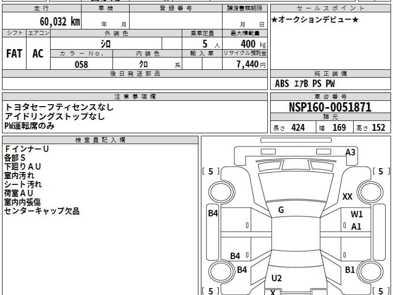Click the カラーNo. header cell
The height and width of the screenshot is (295, 393).
[x=82, y=53]
